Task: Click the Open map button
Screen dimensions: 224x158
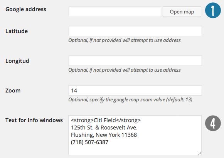Action: [182, 12]
